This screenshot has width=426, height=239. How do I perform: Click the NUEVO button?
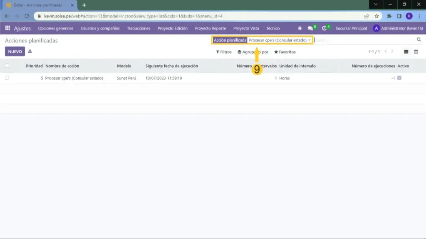[15, 52]
